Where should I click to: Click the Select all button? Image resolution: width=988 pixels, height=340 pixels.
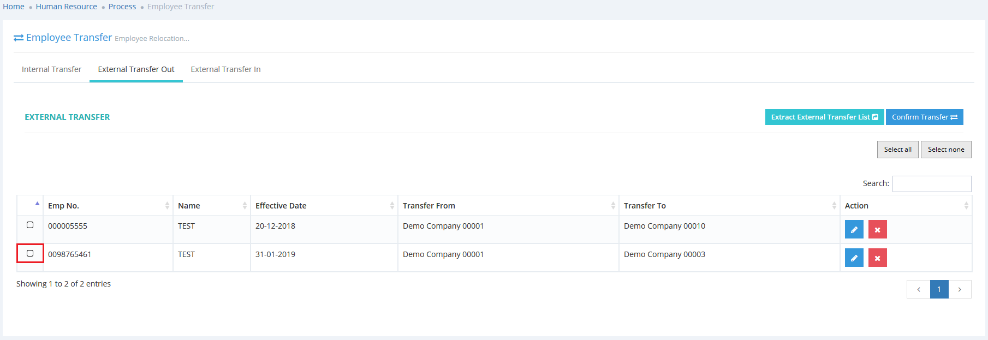897,150
